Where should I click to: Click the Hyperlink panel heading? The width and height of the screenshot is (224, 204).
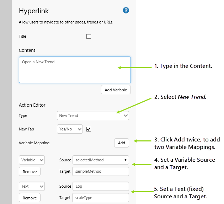(x=34, y=11)
